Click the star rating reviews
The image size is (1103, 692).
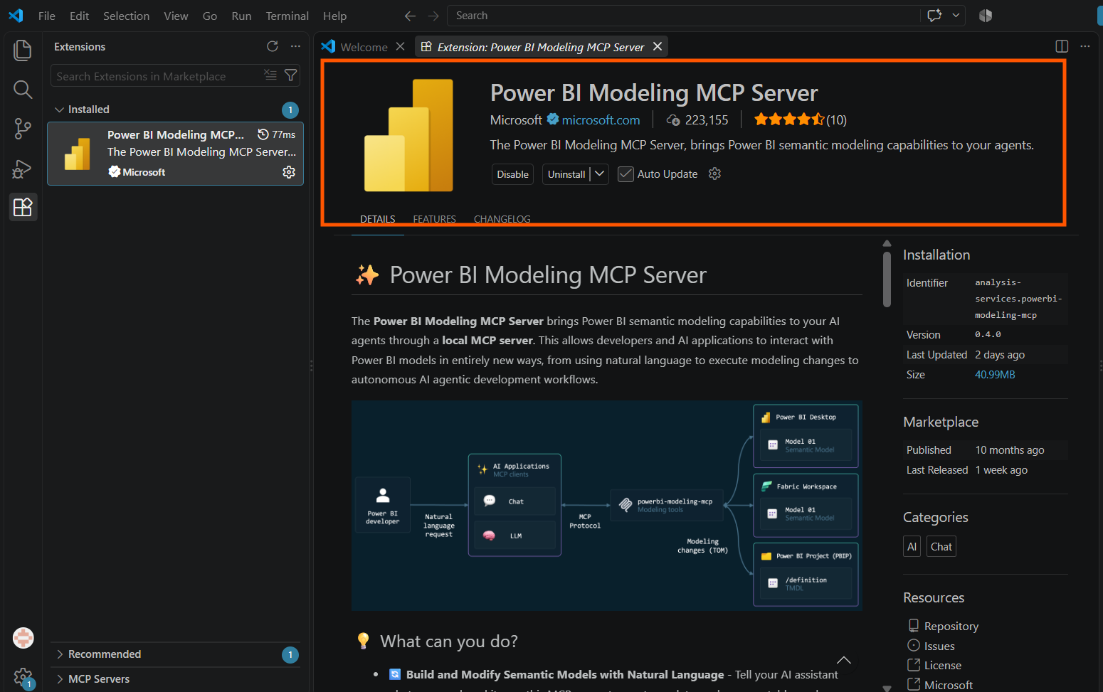(800, 119)
